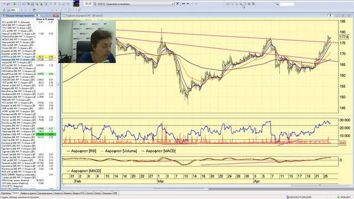This screenshot has height=199, width=354.
Task: Open the SPB tab
Action: (115, 193)
